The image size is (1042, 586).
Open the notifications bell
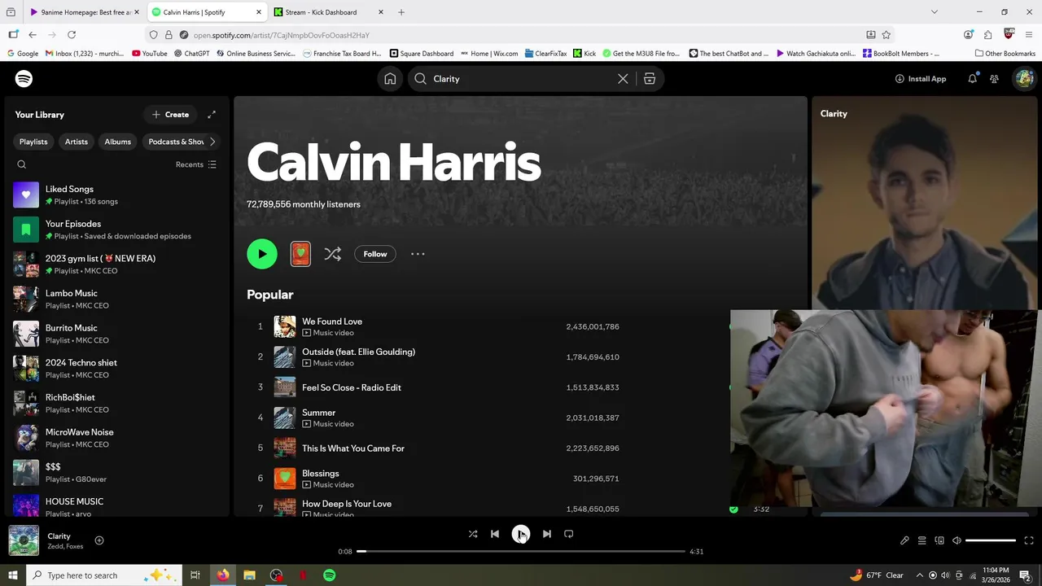pos(972,79)
